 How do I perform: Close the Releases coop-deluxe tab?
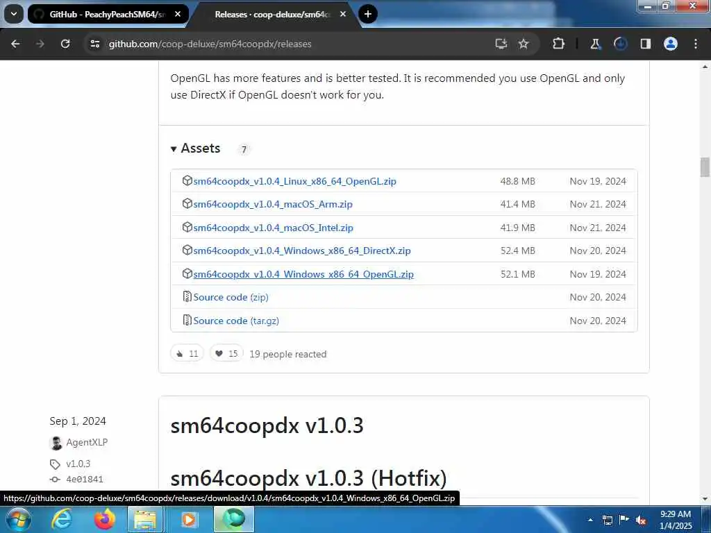click(343, 14)
